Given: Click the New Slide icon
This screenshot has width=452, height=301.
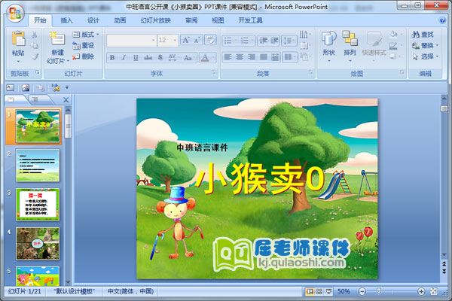Looking at the screenshot, I should point(57,38).
